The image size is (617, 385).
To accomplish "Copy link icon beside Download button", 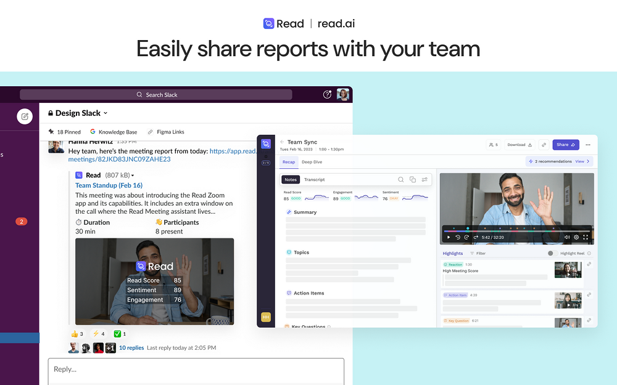I will (x=544, y=145).
